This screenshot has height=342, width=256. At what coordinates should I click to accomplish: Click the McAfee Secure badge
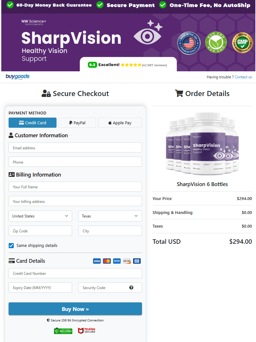click(x=87, y=331)
